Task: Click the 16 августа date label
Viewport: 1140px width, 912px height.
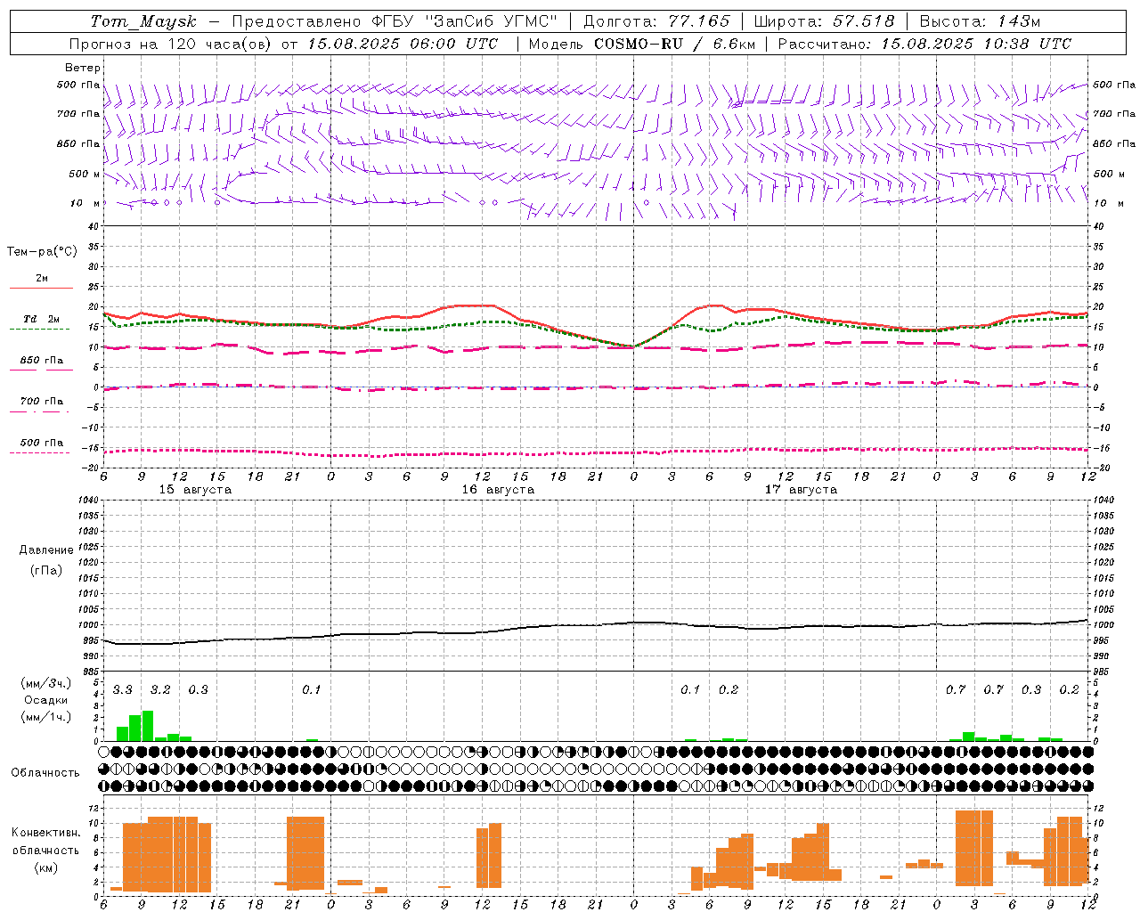Action: click(498, 490)
